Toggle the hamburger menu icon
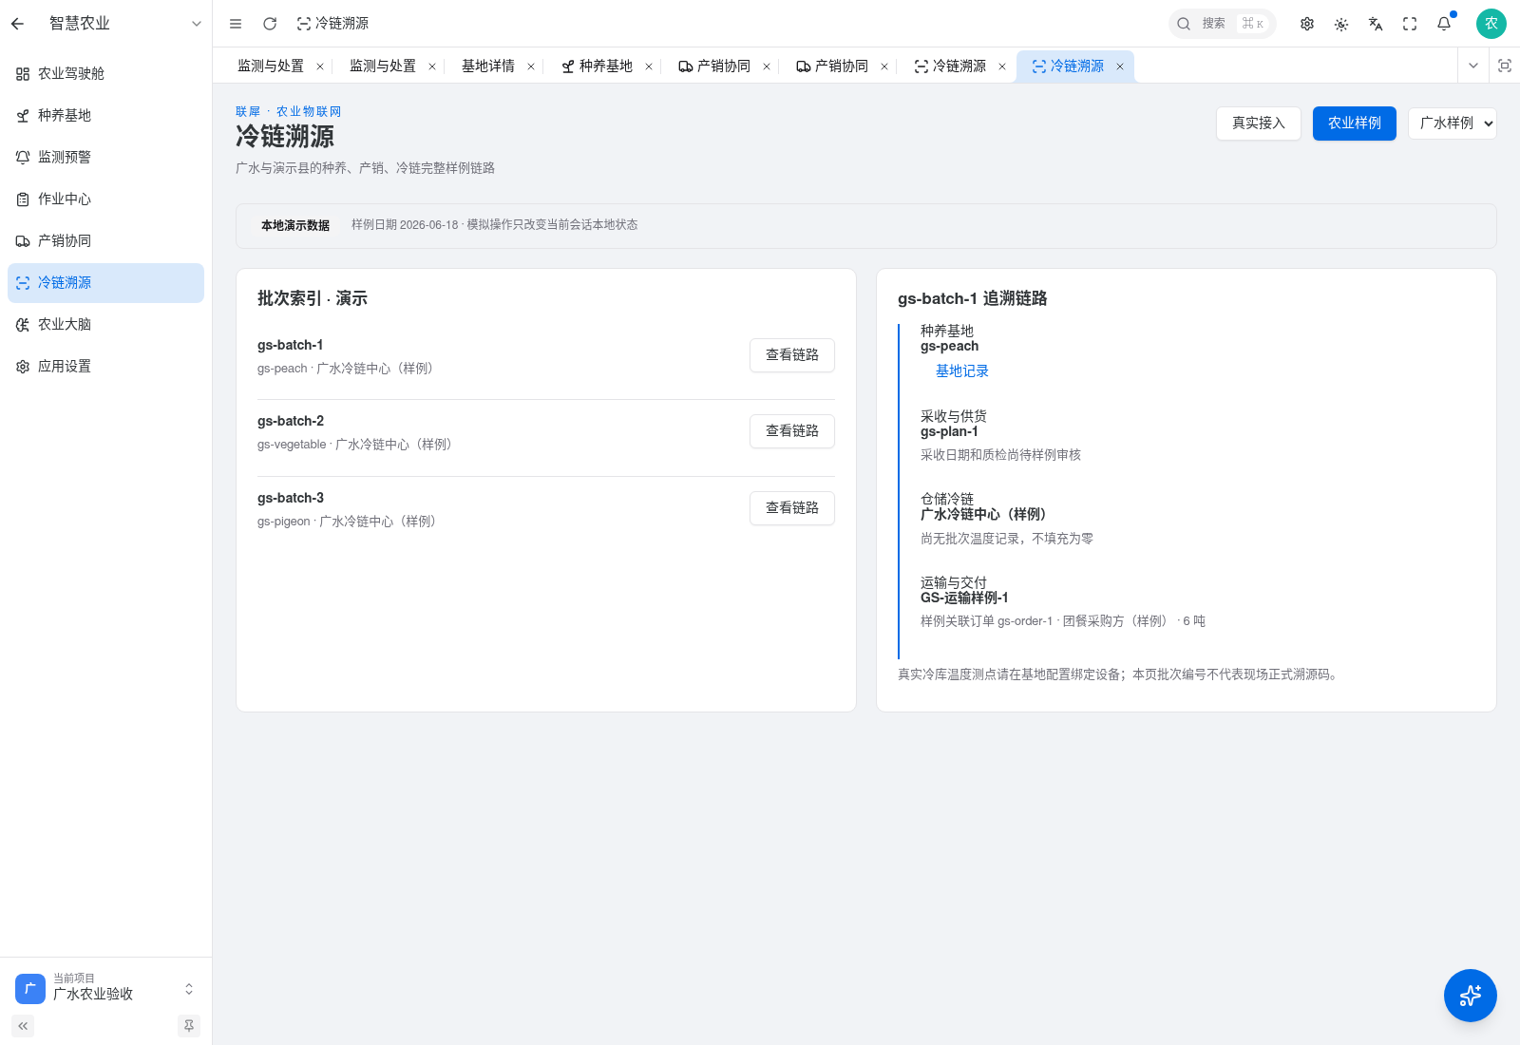The width and height of the screenshot is (1520, 1045). tap(236, 24)
